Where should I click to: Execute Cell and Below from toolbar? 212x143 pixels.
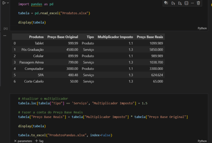click(x=180, y=3)
